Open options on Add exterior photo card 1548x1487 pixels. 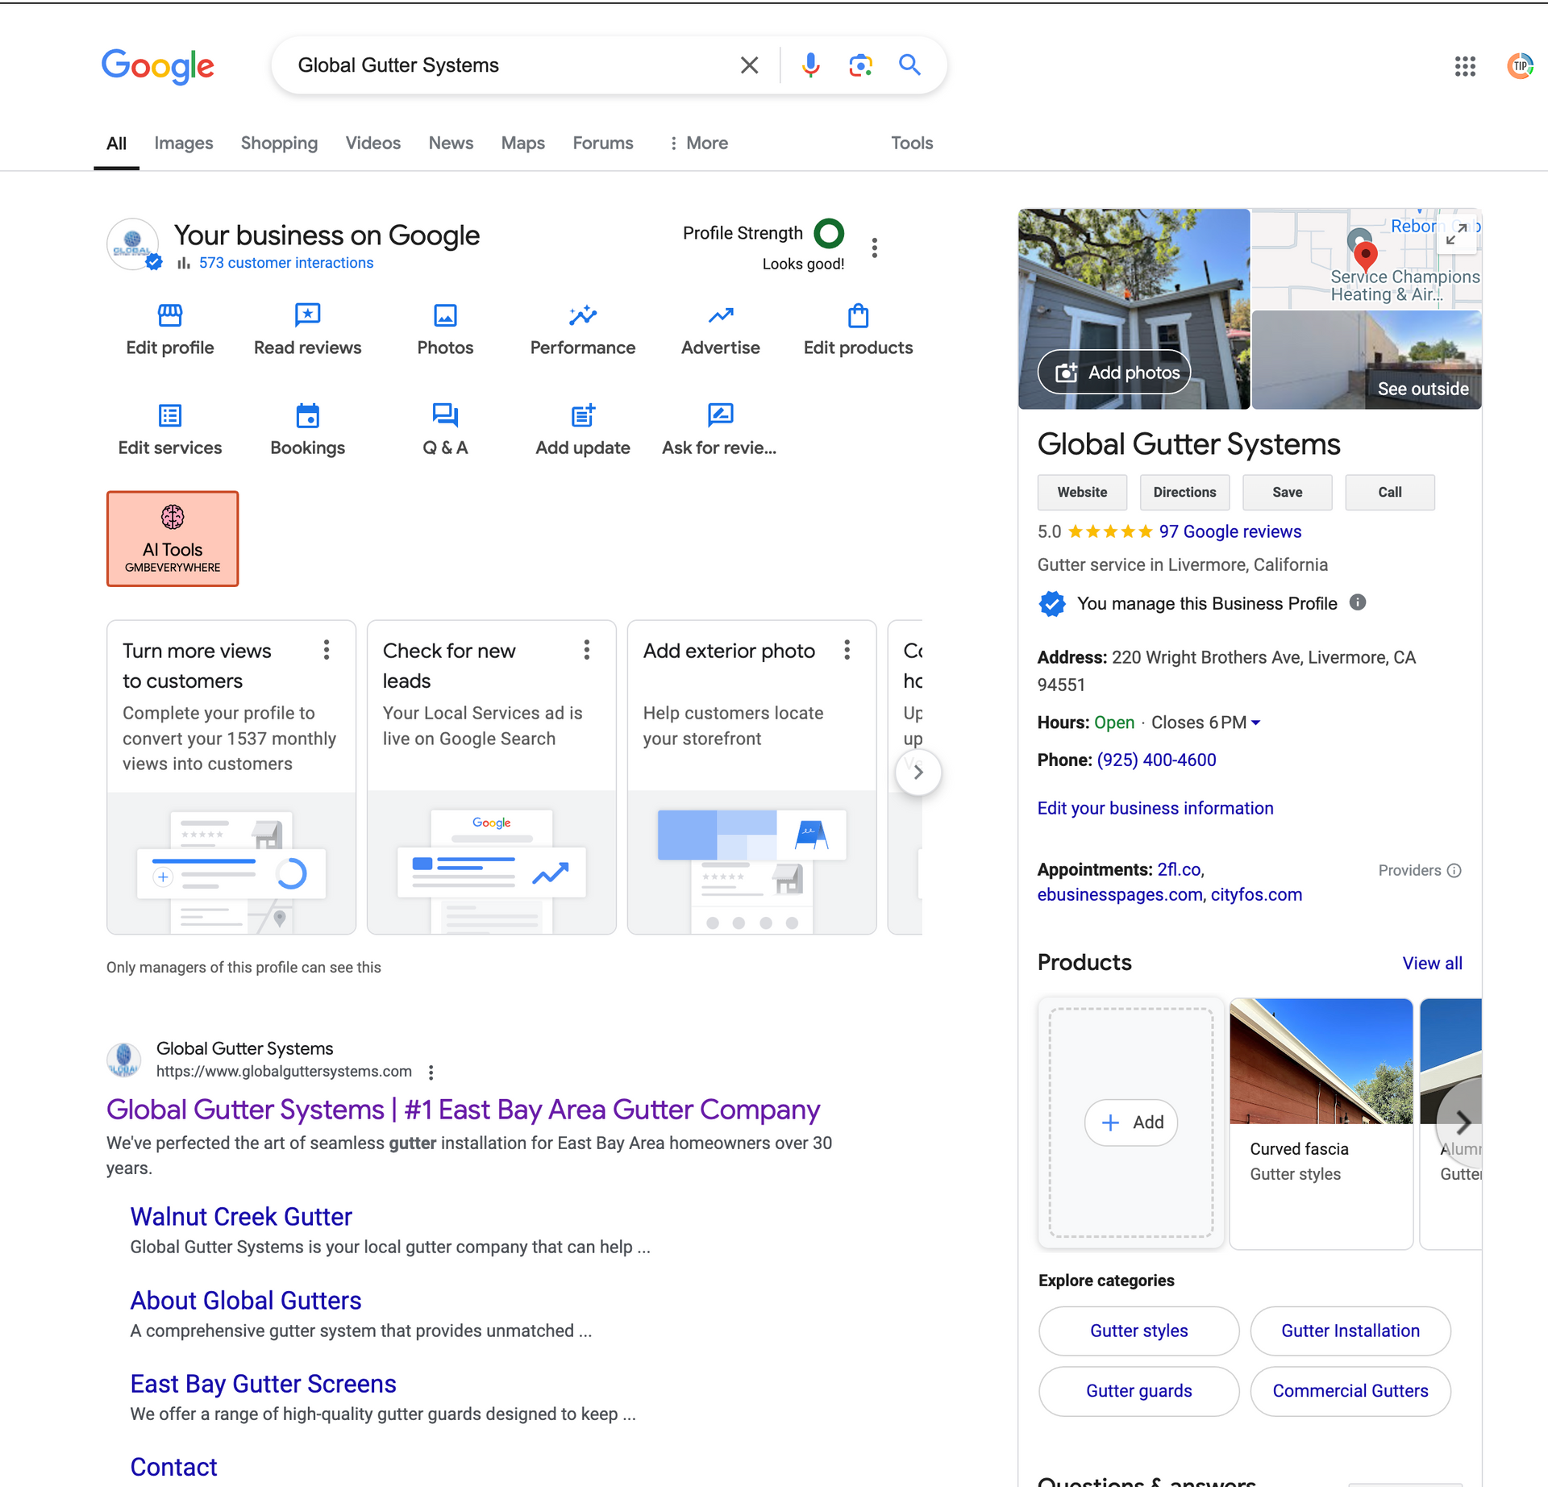pyautogui.click(x=847, y=650)
